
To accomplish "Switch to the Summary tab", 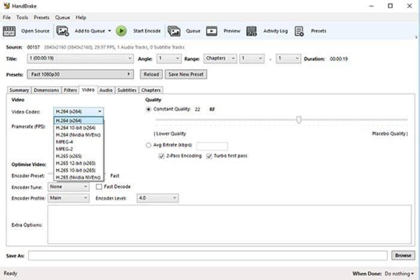I will [19, 90].
